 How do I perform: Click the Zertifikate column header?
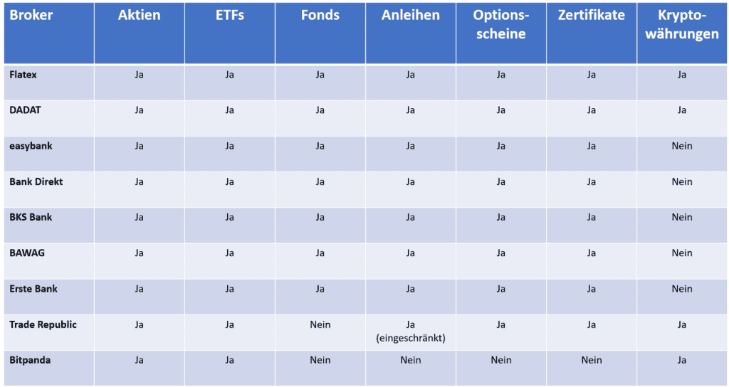(591, 15)
